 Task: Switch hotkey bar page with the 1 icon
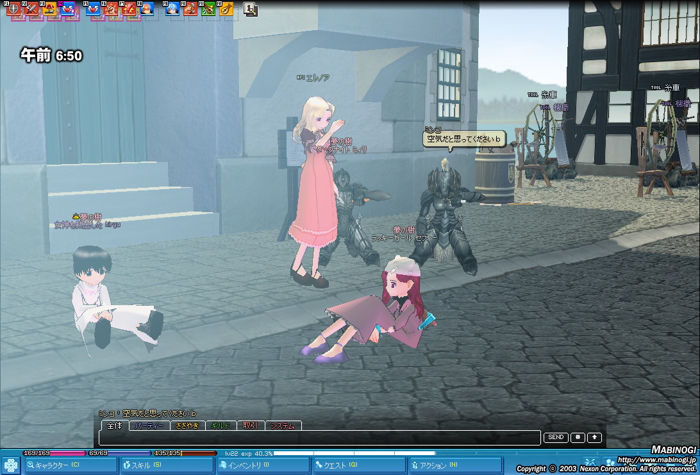pyautogui.click(x=251, y=9)
